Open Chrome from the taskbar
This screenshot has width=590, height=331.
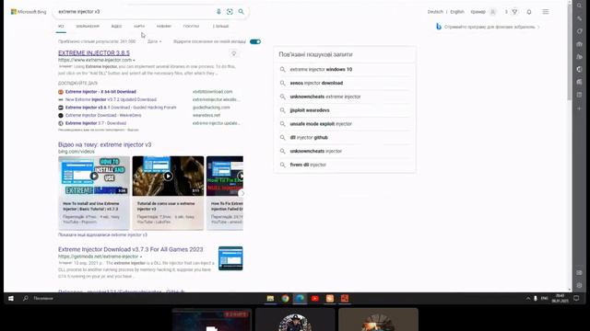coord(285,298)
